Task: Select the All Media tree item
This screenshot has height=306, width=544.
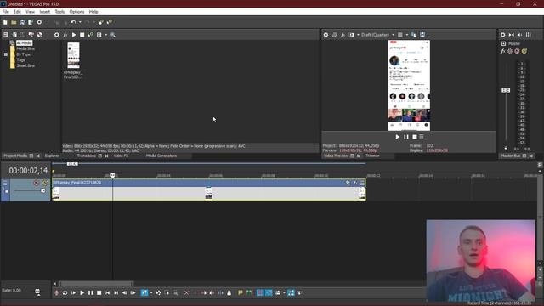Action: click(x=25, y=43)
